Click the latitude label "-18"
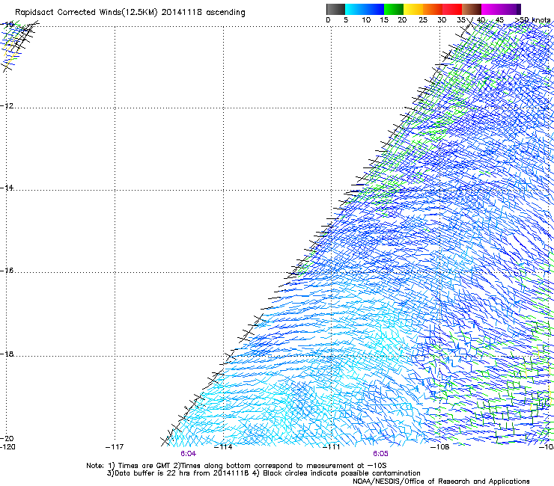554x486 pixels. point(7,354)
